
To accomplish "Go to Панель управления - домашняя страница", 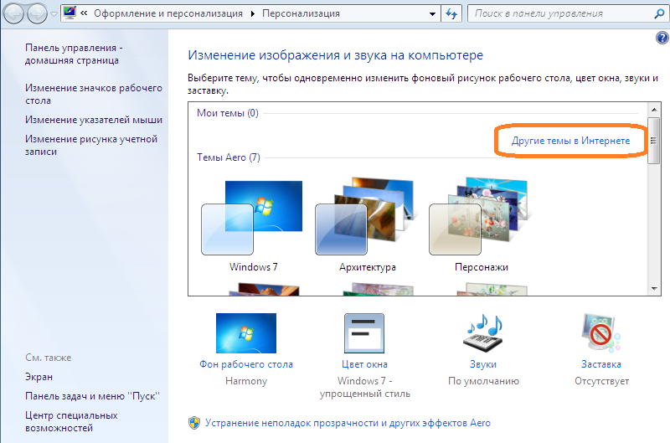I will point(74,54).
